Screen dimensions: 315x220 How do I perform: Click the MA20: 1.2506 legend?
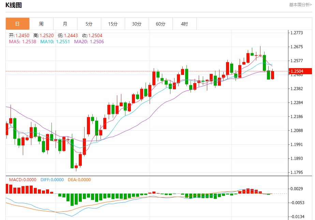[x=89, y=42]
